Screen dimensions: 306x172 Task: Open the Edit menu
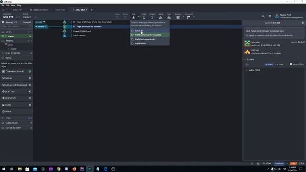coord(7,5)
